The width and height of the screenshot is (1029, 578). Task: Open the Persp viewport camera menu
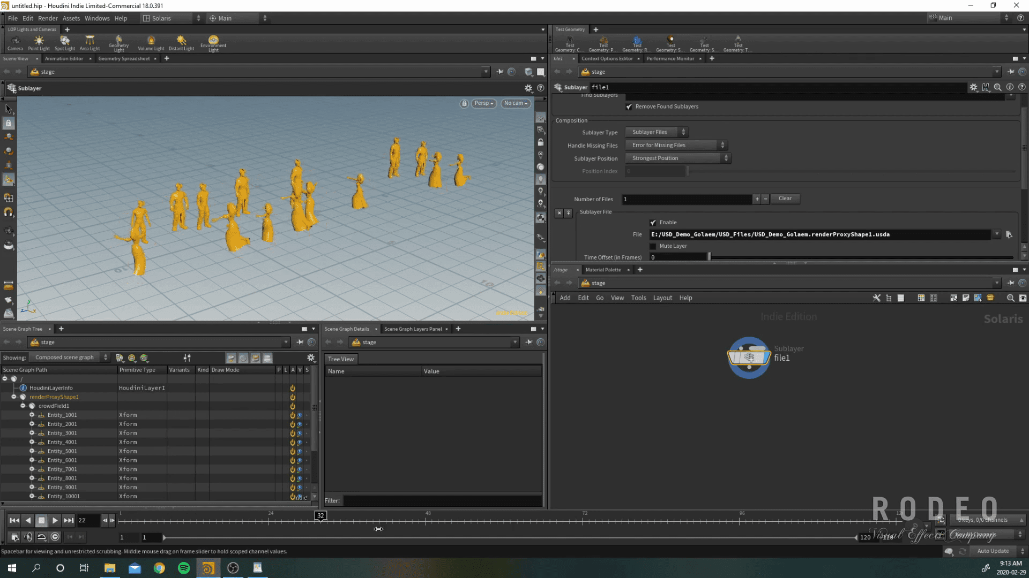[483, 103]
